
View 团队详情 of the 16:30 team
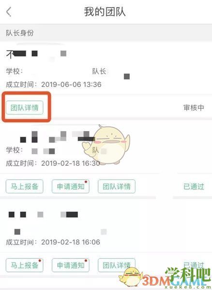click(x=117, y=186)
